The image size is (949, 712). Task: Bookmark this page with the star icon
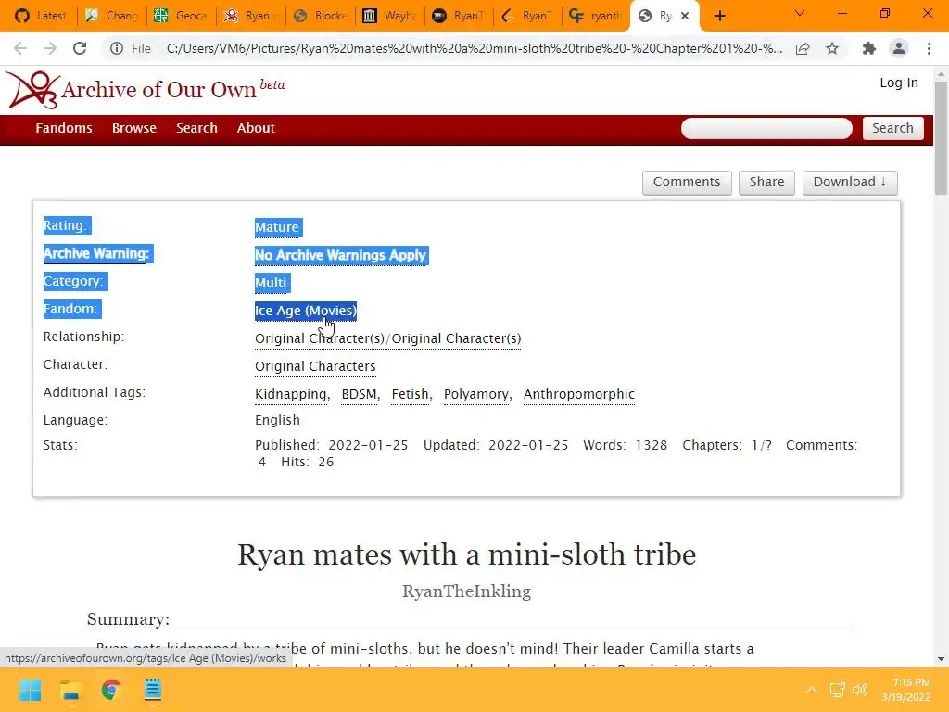[832, 48]
